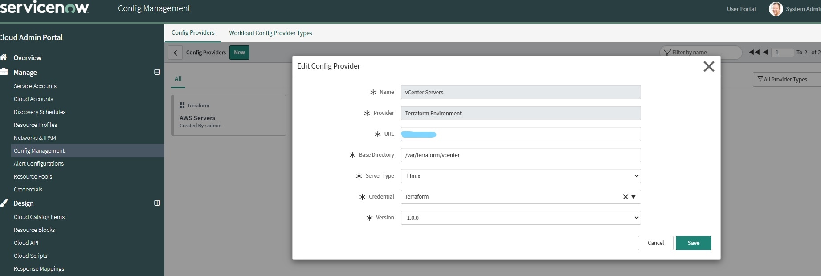Click the New button
The width and height of the screenshot is (821, 276).
point(239,53)
